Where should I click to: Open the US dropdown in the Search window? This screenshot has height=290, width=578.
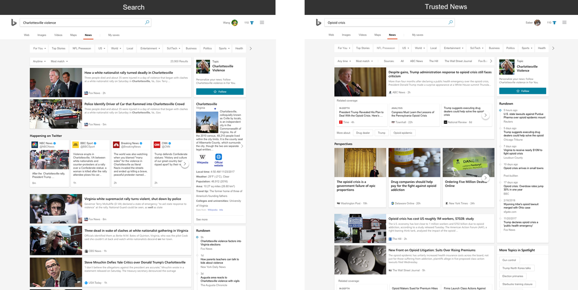tap(102, 48)
